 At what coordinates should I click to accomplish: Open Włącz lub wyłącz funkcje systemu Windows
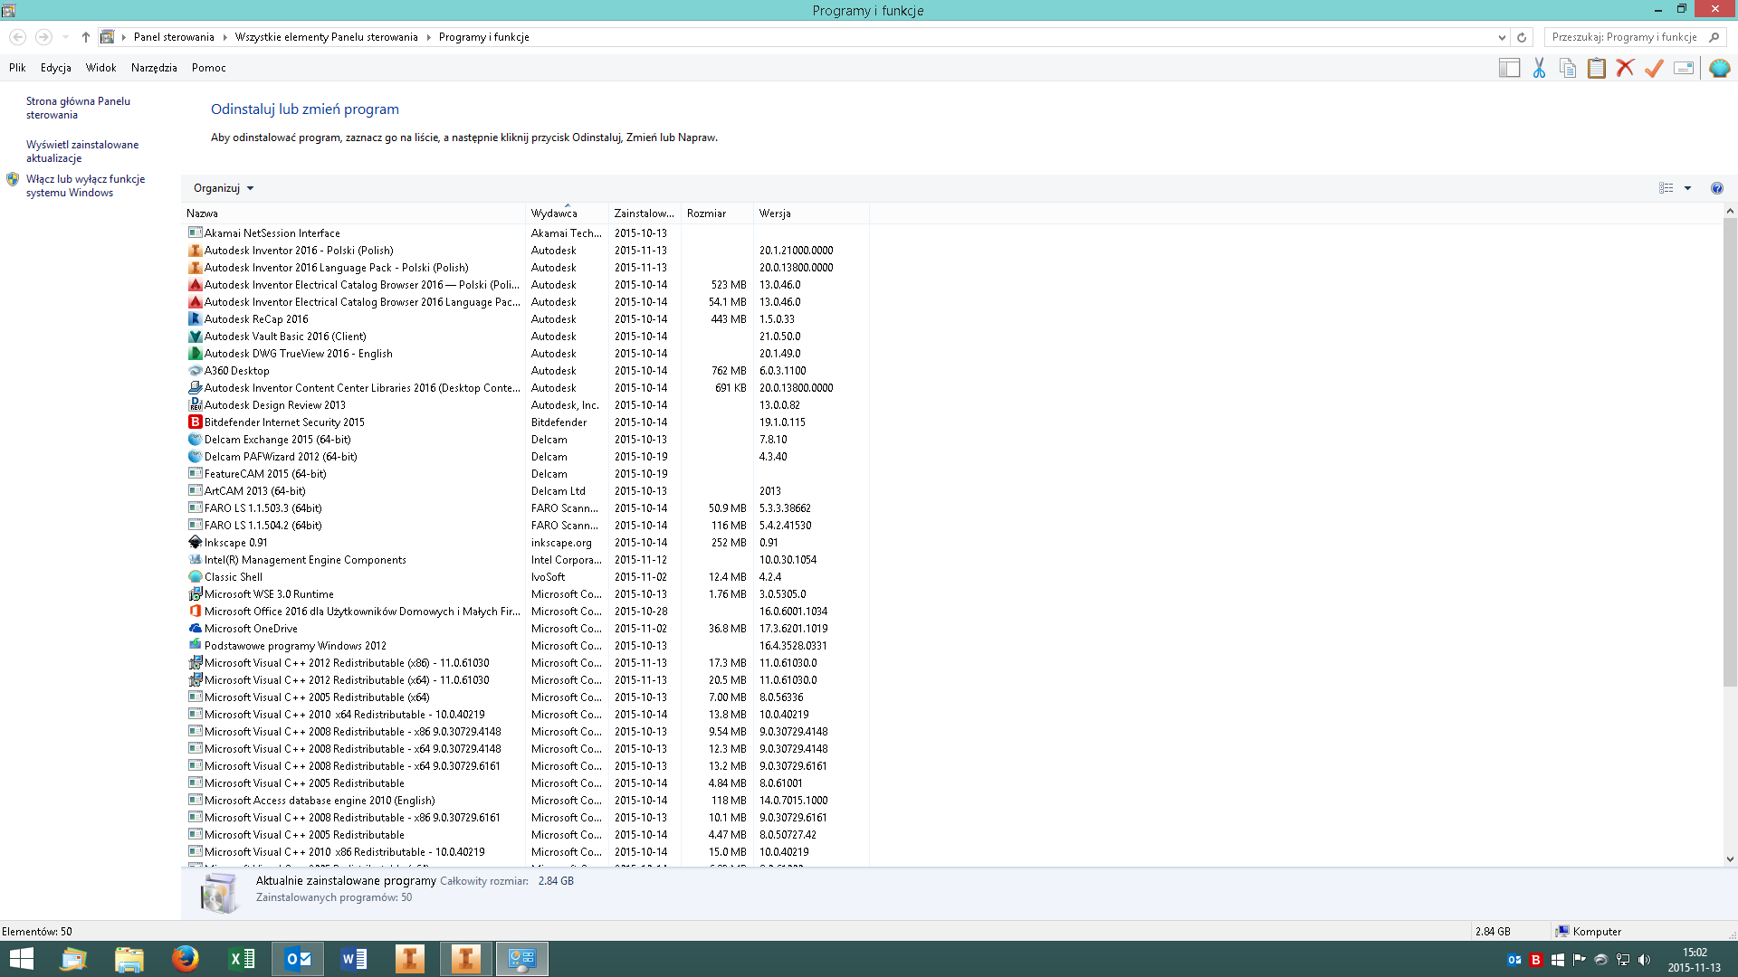(x=85, y=185)
